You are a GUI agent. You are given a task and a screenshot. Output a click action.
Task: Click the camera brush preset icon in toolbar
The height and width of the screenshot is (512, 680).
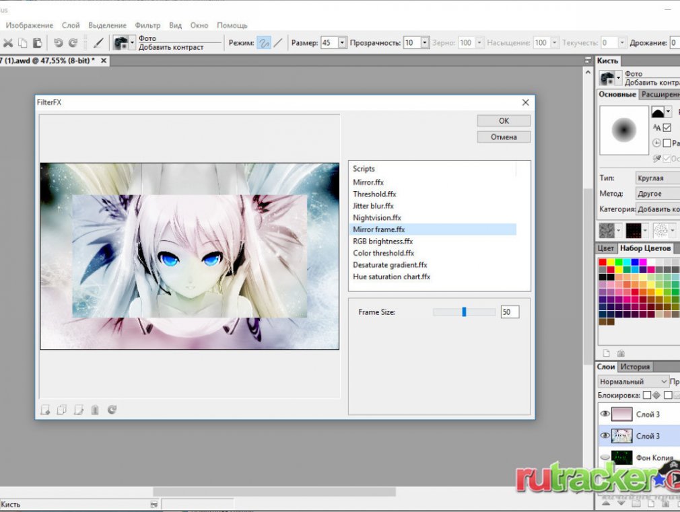pyautogui.click(x=121, y=42)
